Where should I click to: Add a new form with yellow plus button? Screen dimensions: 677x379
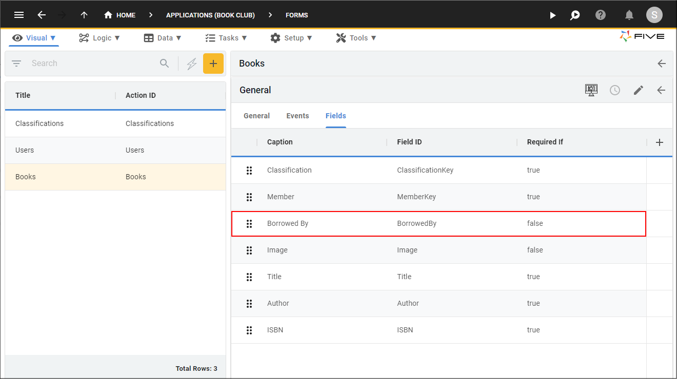[x=213, y=64]
